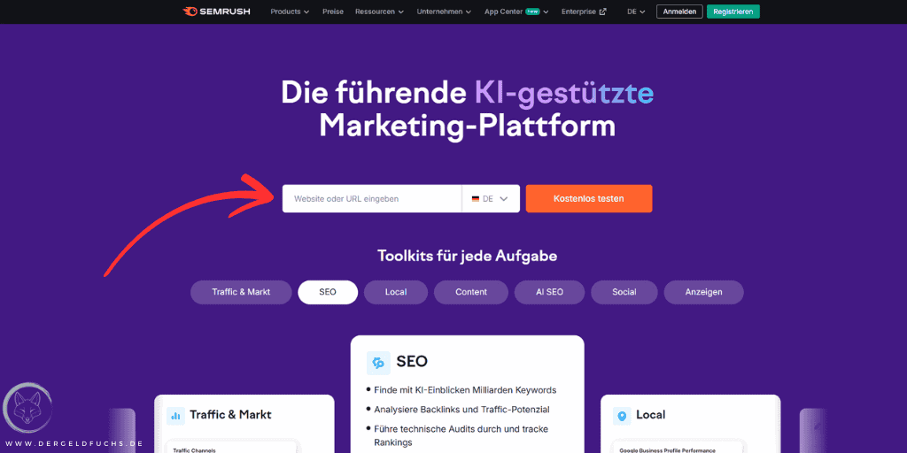This screenshot has width=907, height=453.
Task: Click the Registrieren button
Action: [733, 12]
